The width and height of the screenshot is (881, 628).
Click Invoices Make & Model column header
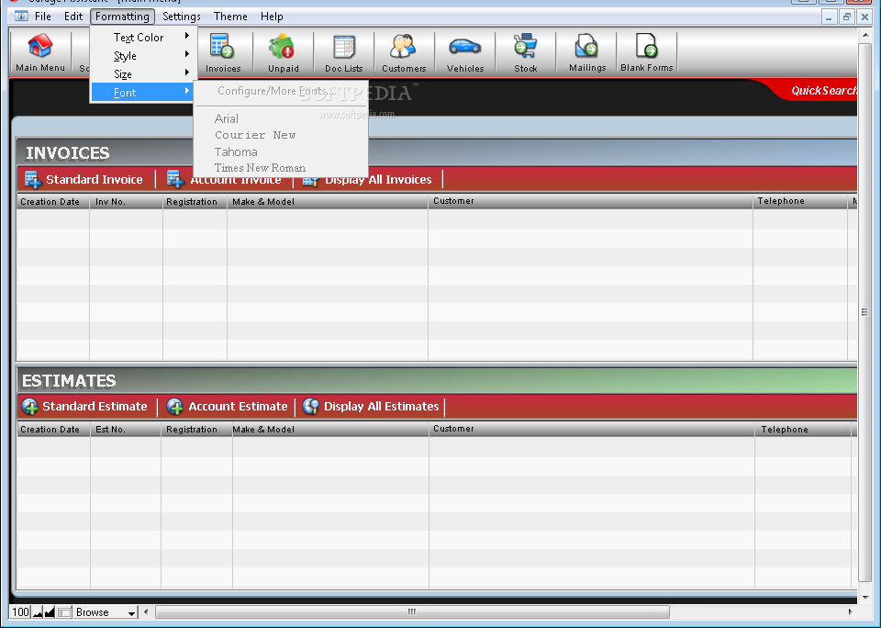[x=328, y=202]
